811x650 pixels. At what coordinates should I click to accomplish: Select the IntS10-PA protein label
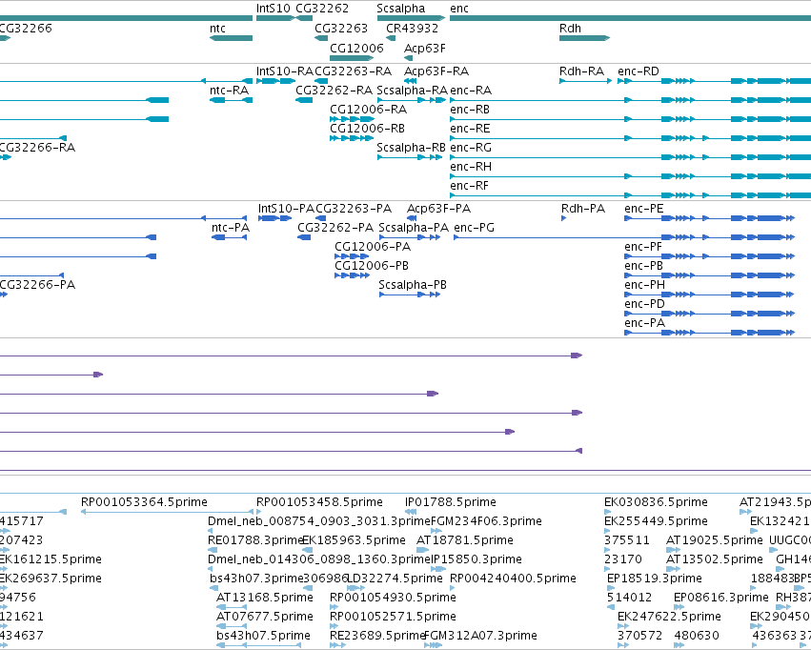(x=286, y=209)
